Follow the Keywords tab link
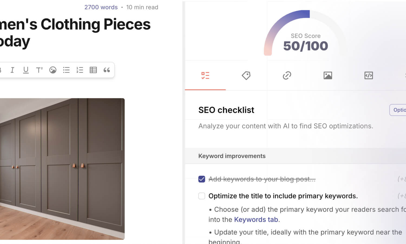 [256, 220]
